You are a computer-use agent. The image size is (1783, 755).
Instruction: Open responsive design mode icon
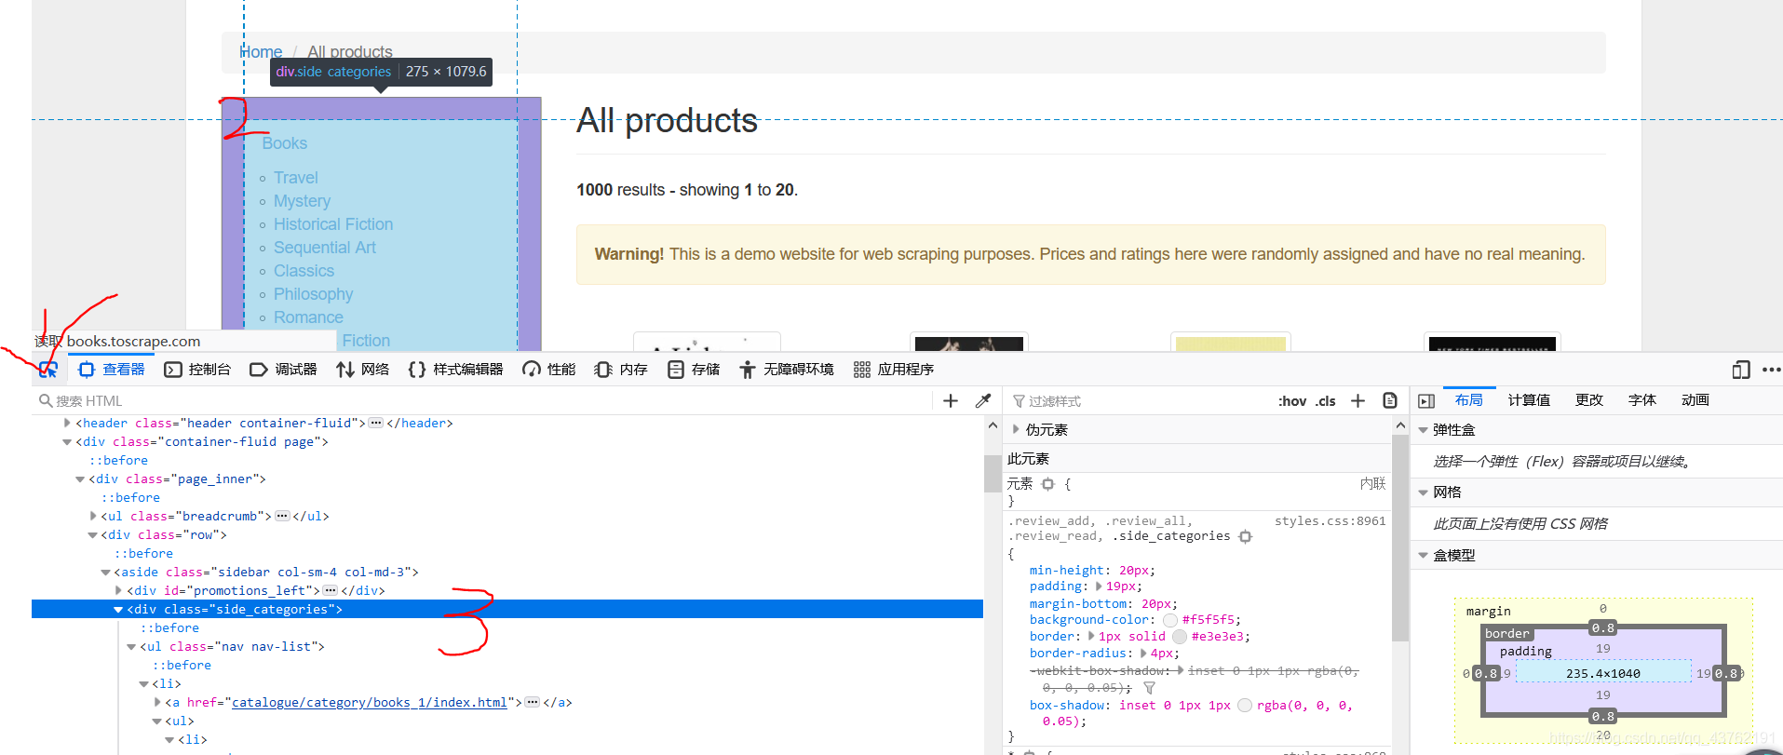click(x=1741, y=370)
